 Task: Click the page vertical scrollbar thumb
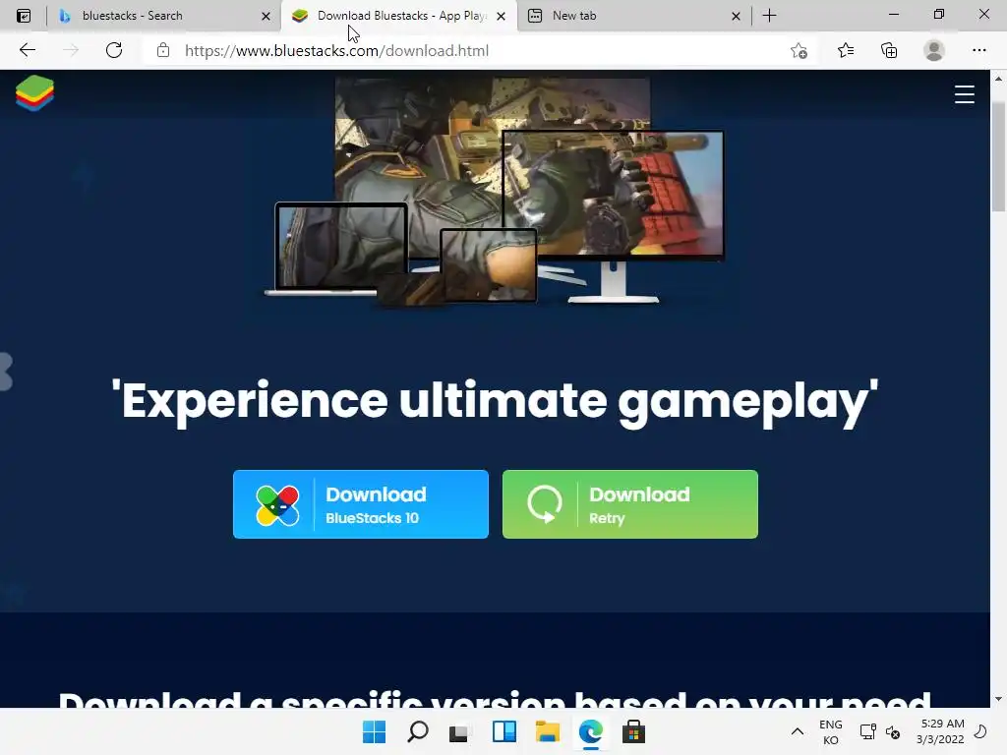point(998,156)
